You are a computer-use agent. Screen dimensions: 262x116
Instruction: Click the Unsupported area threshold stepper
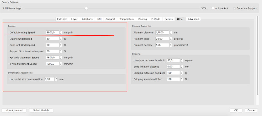coord(182,60)
